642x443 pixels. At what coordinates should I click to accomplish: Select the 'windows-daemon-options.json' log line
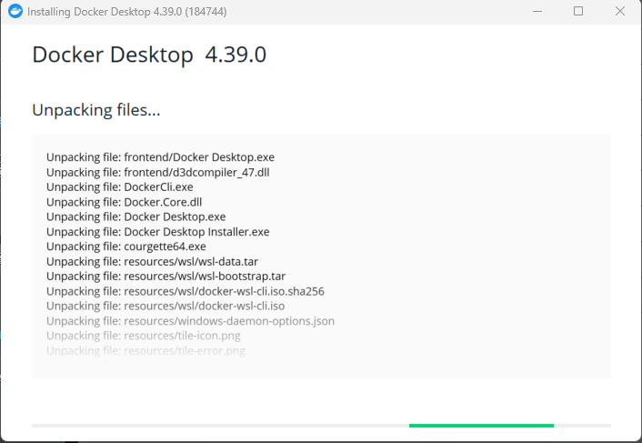click(x=190, y=321)
